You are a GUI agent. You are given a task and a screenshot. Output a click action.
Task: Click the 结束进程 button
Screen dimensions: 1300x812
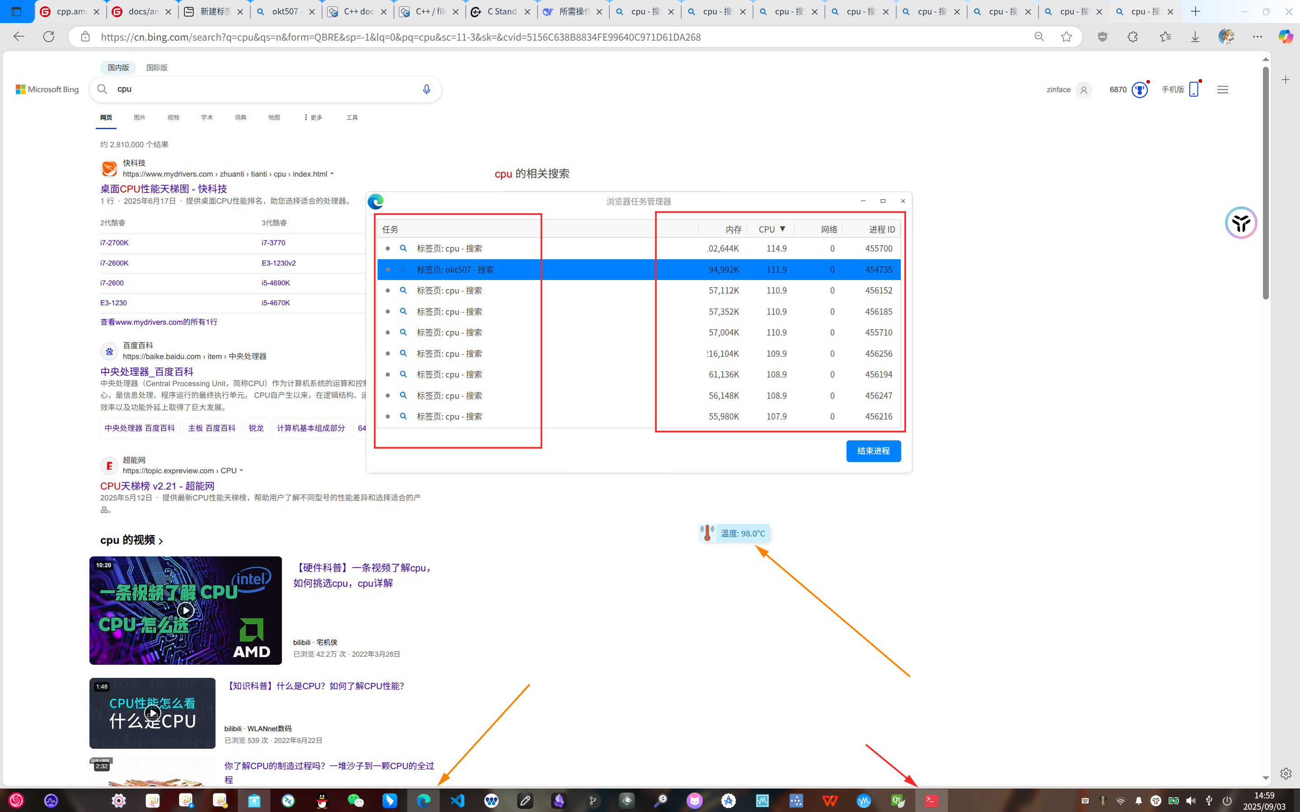click(x=873, y=451)
